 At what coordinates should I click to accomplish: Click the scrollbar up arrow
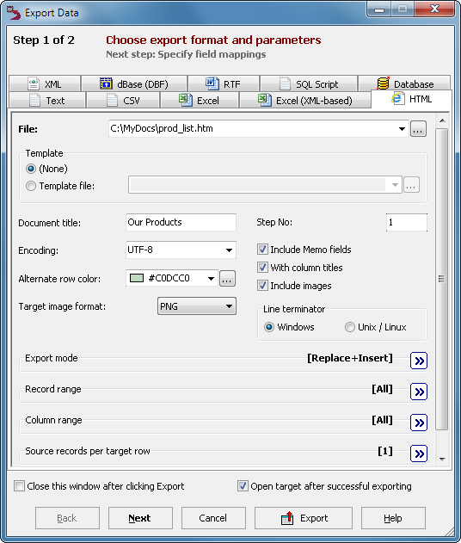[442, 120]
